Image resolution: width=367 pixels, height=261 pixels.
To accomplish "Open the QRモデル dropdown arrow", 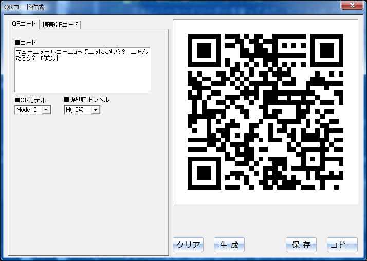I will [46, 109].
